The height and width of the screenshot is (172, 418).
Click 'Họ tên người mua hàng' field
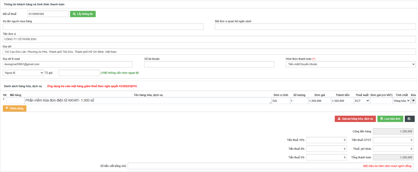[103, 27]
